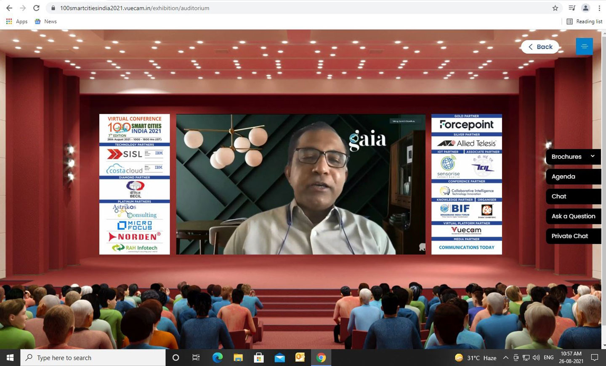This screenshot has width=606, height=366.
Task: Open the Apps bookmarks shortcut
Action: tap(17, 21)
